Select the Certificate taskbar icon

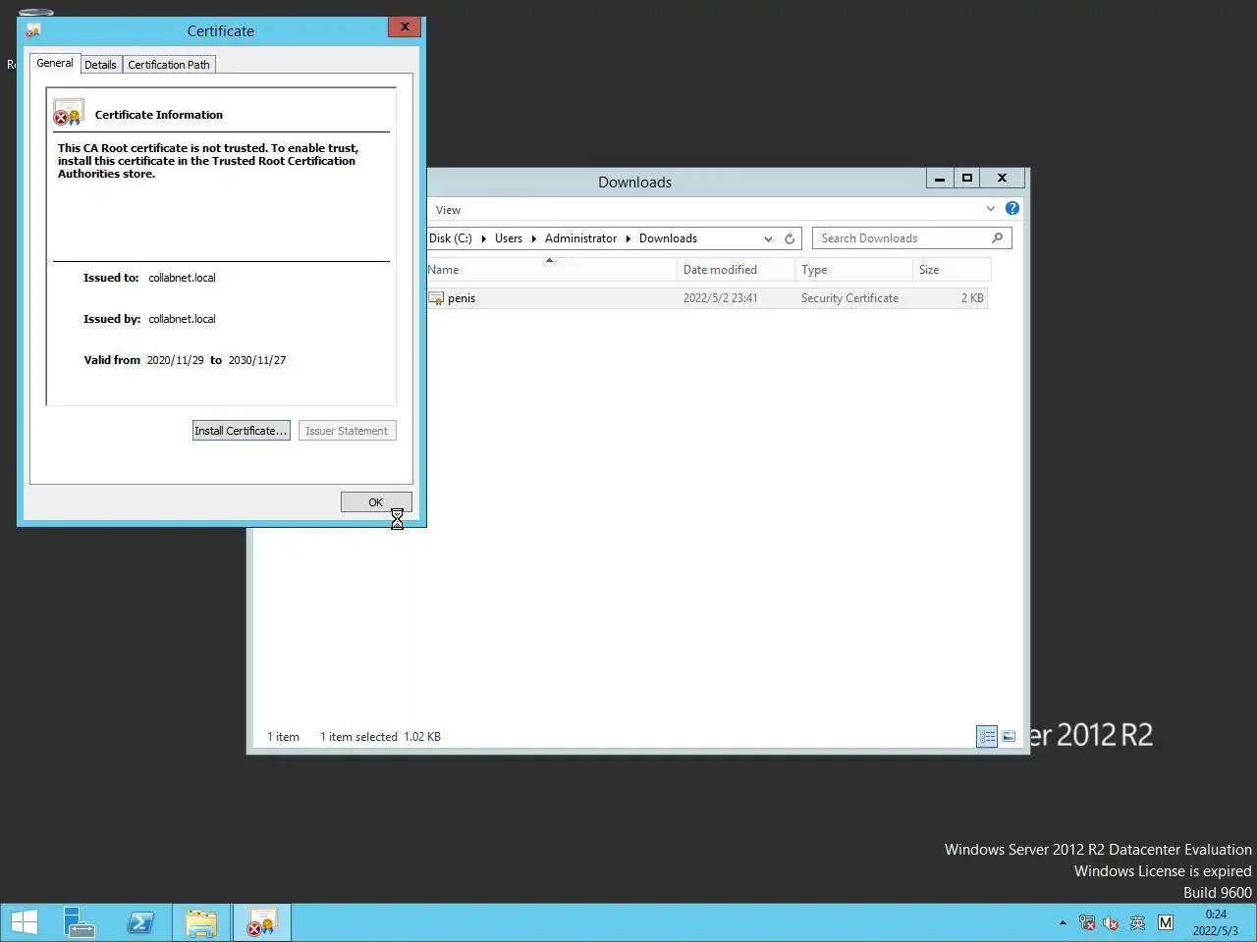[x=261, y=922]
